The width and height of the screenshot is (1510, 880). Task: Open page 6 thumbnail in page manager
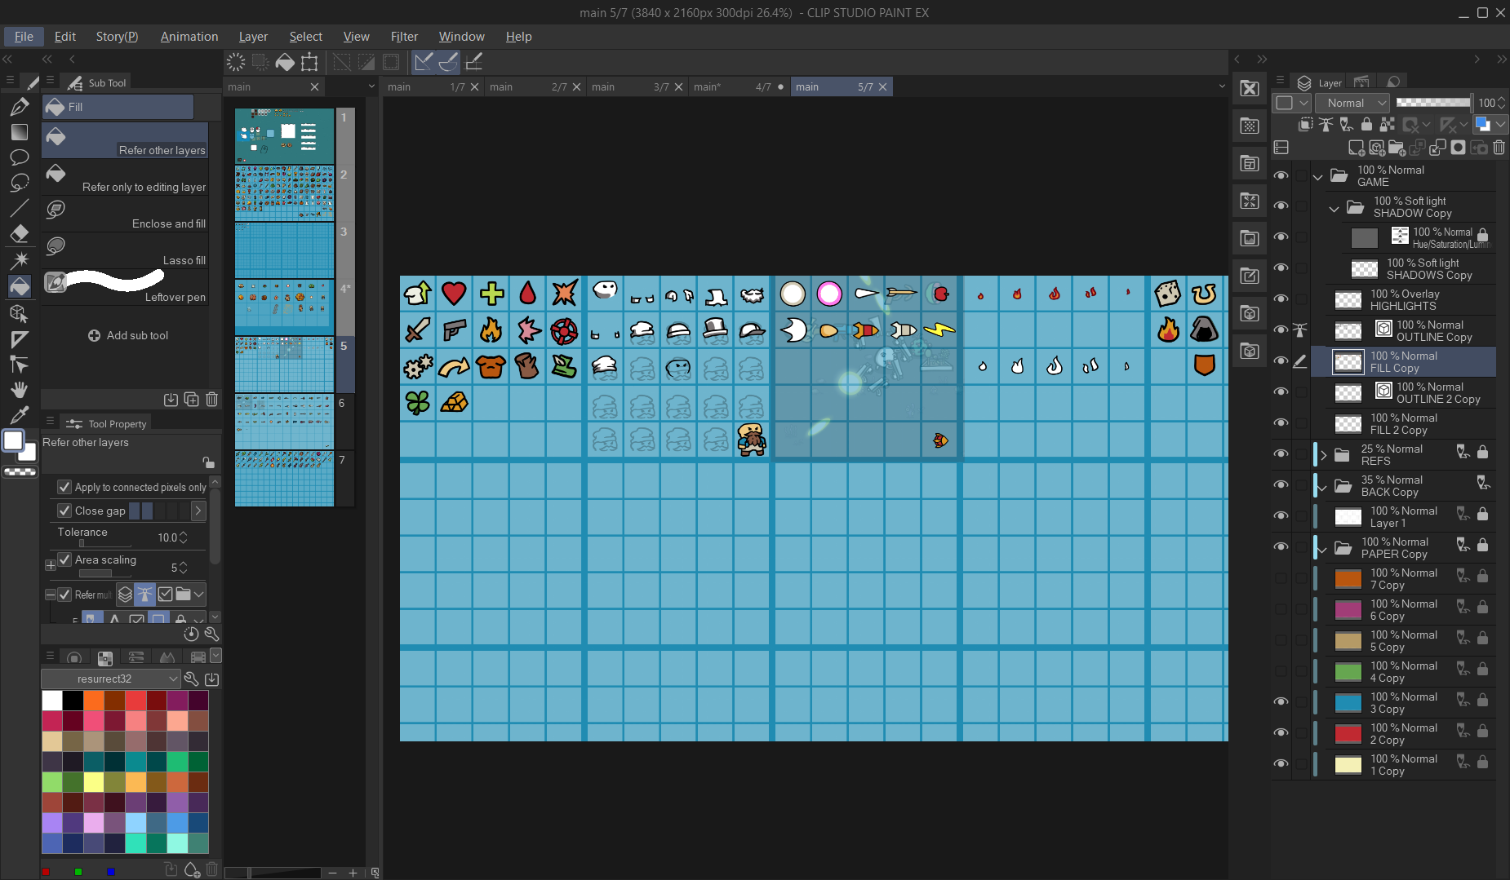pos(284,421)
